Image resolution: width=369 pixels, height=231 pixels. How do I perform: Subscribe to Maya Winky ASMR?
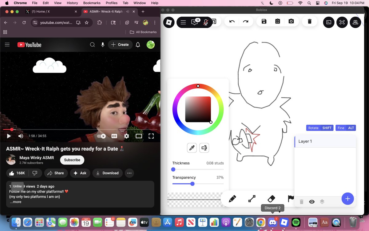click(72, 160)
